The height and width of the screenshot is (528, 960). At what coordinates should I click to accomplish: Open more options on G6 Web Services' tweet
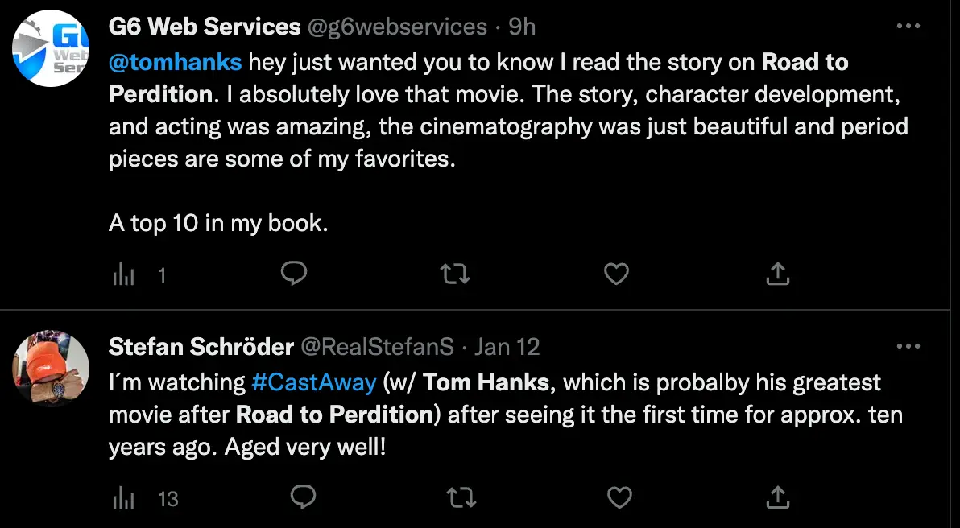tap(908, 24)
